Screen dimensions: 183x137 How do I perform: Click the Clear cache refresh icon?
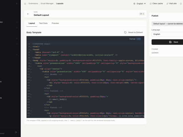pyautogui.click(x=150, y=4)
